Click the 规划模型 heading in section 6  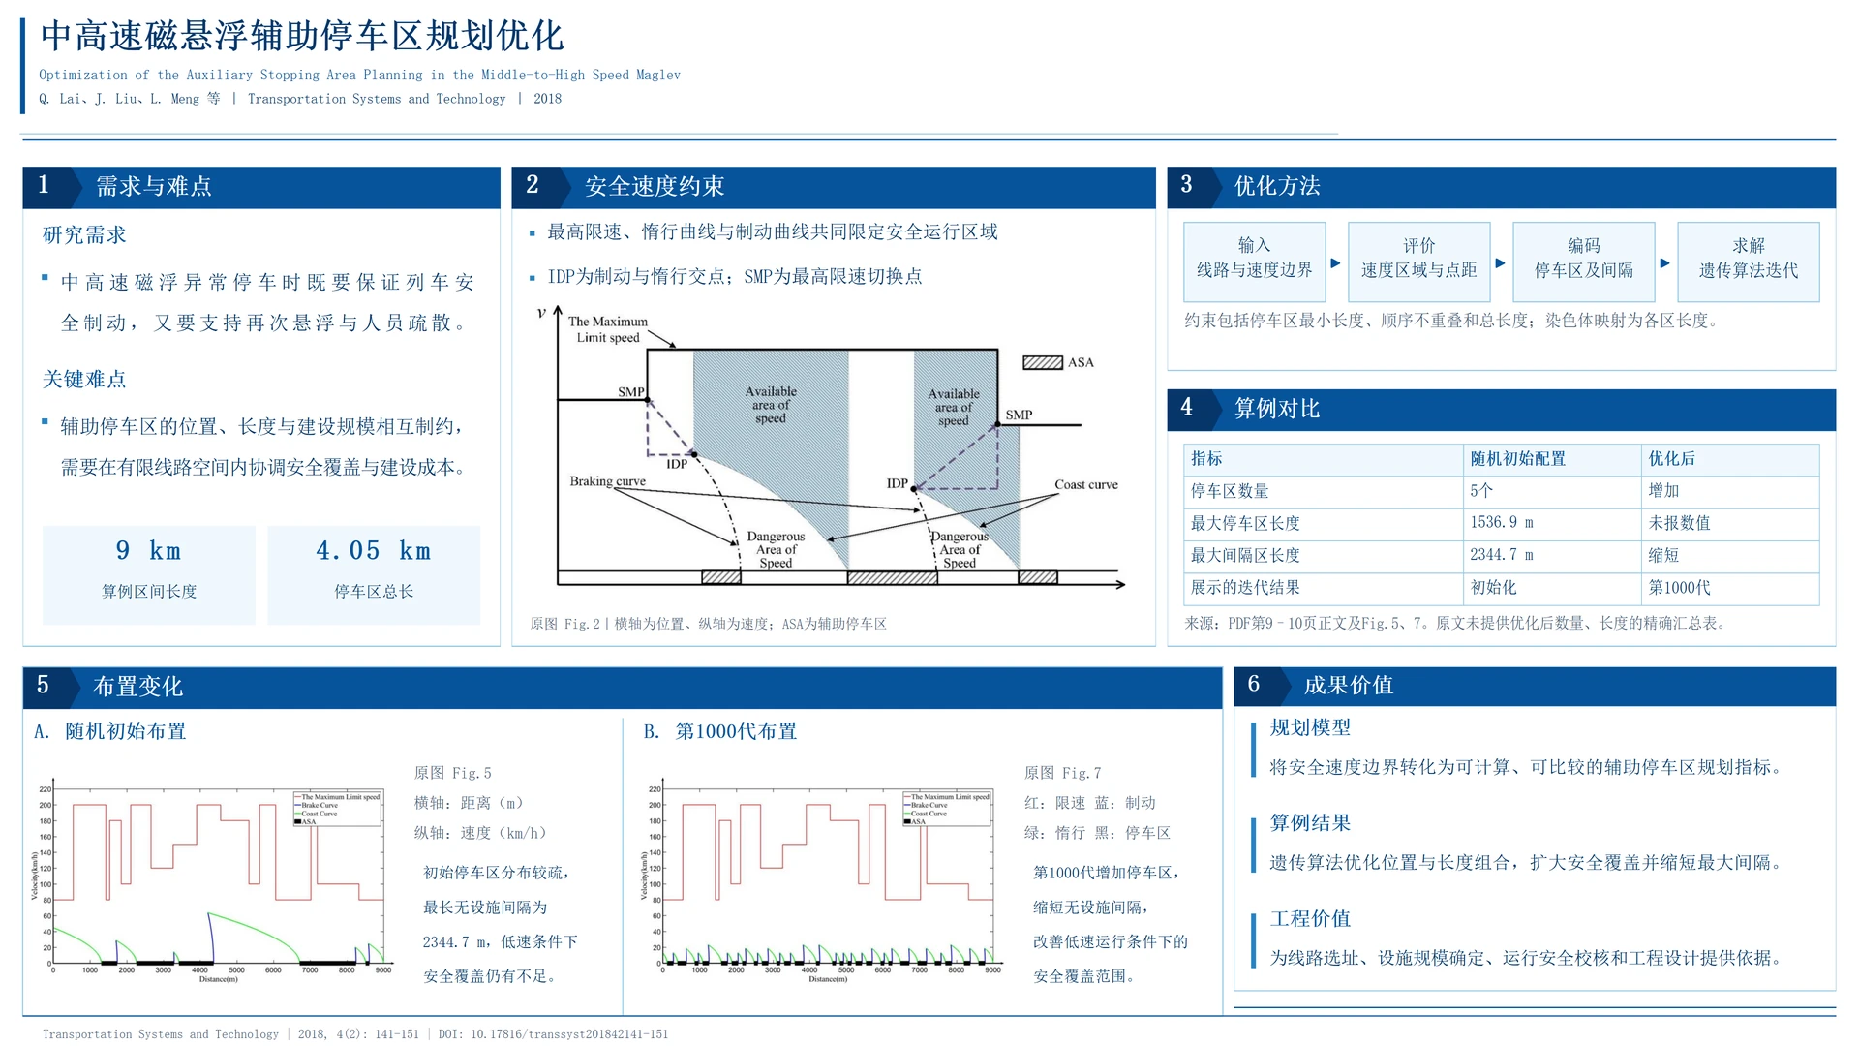(1310, 728)
